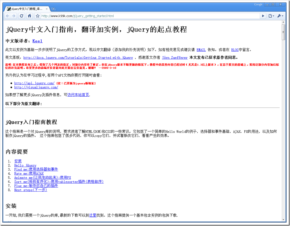Click the 内容提要 heading
Image resolution: width=290 pixels, height=226 pixels.
tap(17, 152)
